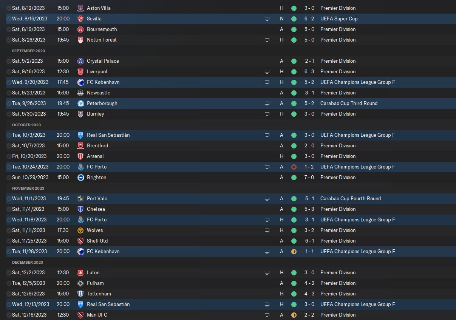The image size is (456, 320).
Task: Click the Aston Villa club badge
Action: (80, 8)
